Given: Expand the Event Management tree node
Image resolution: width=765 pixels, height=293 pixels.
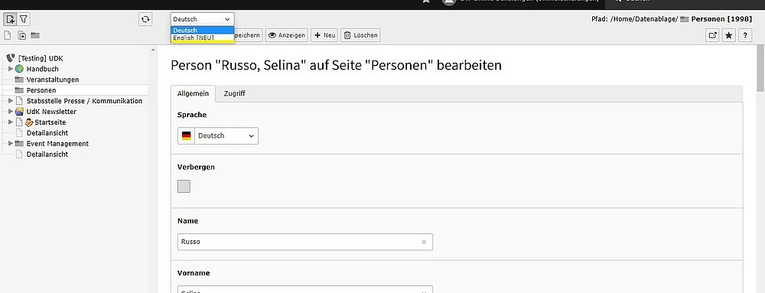Looking at the screenshot, I should pyautogui.click(x=11, y=144).
